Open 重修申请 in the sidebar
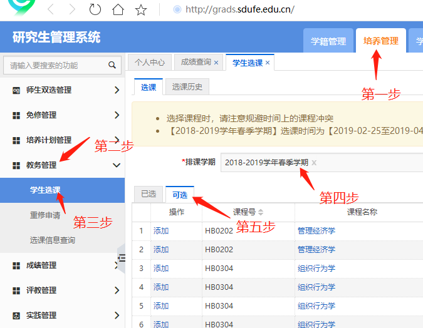Image resolution: width=423 pixels, height=328 pixels. [45, 215]
